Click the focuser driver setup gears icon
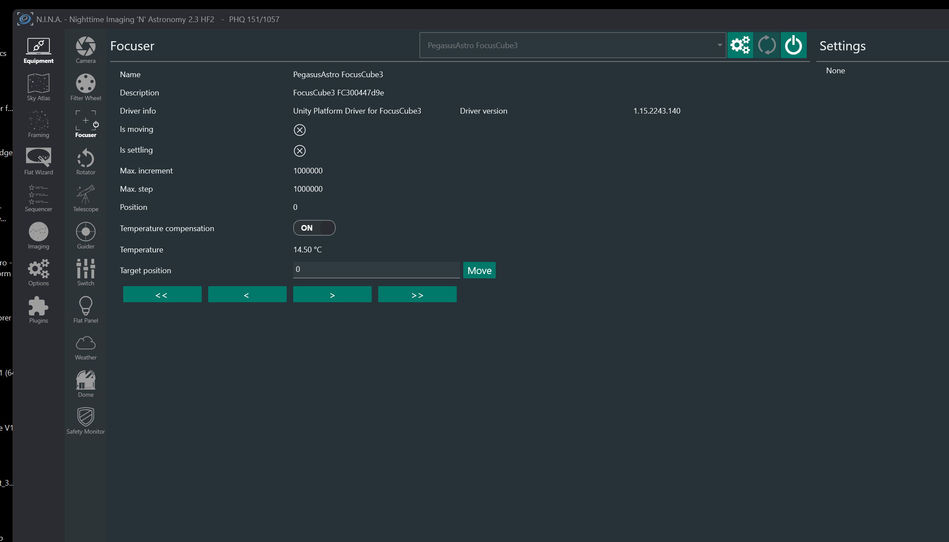 click(740, 45)
